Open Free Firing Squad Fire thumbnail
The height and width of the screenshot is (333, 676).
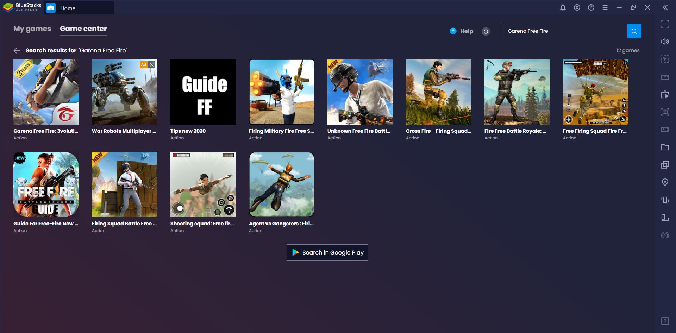(596, 92)
